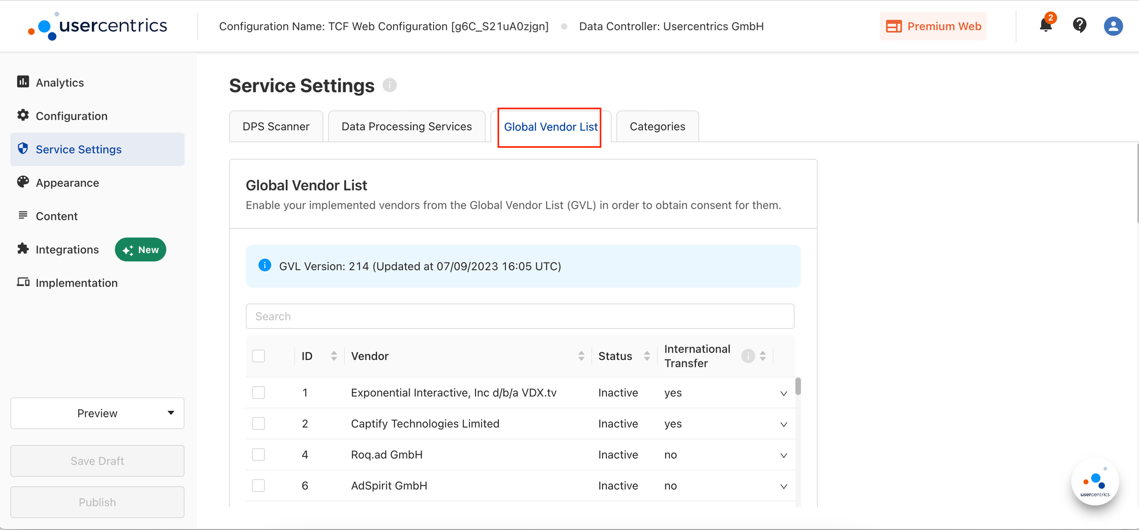Image resolution: width=1139 pixels, height=530 pixels.
Task: Click the info icon next to Service Settings title
Action: [x=390, y=85]
